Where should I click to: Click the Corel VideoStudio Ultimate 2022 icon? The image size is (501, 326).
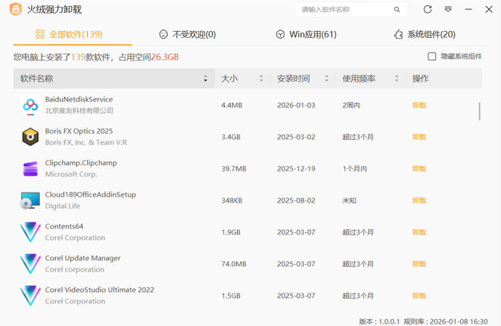[x=30, y=296]
